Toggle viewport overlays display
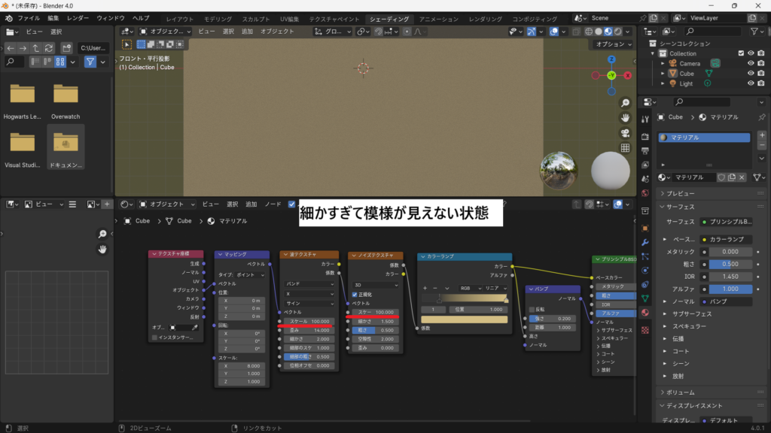Image resolution: width=771 pixels, height=433 pixels. pyautogui.click(x=553, y=32)
